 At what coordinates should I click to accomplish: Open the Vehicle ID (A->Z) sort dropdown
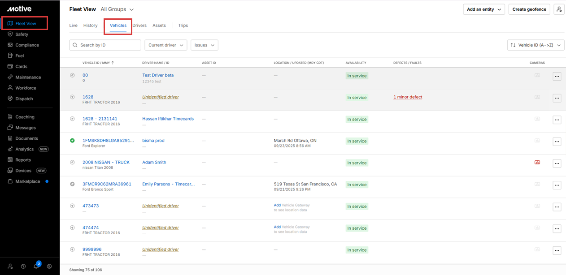[x=535, y=45]
